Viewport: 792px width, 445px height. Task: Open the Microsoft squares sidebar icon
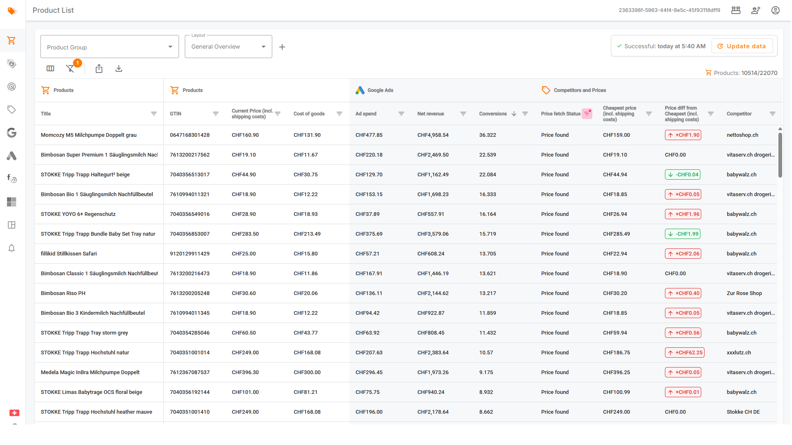[x=12, y=202]
